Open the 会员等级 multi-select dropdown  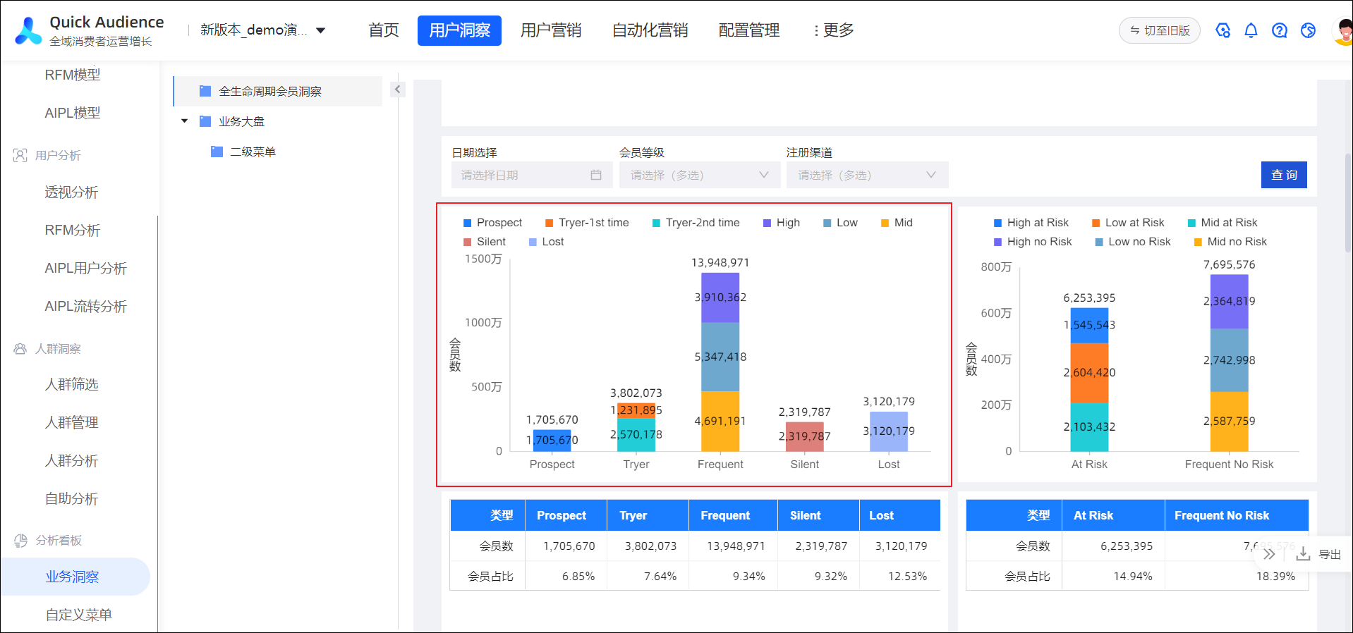700,175
